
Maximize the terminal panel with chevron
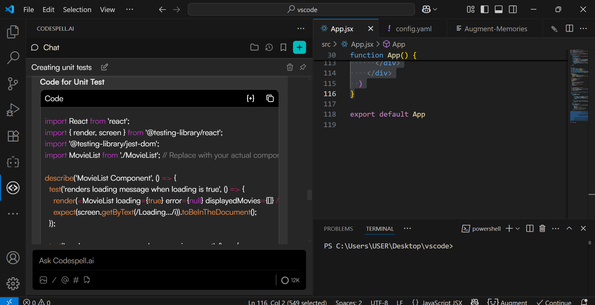(569, 229)
